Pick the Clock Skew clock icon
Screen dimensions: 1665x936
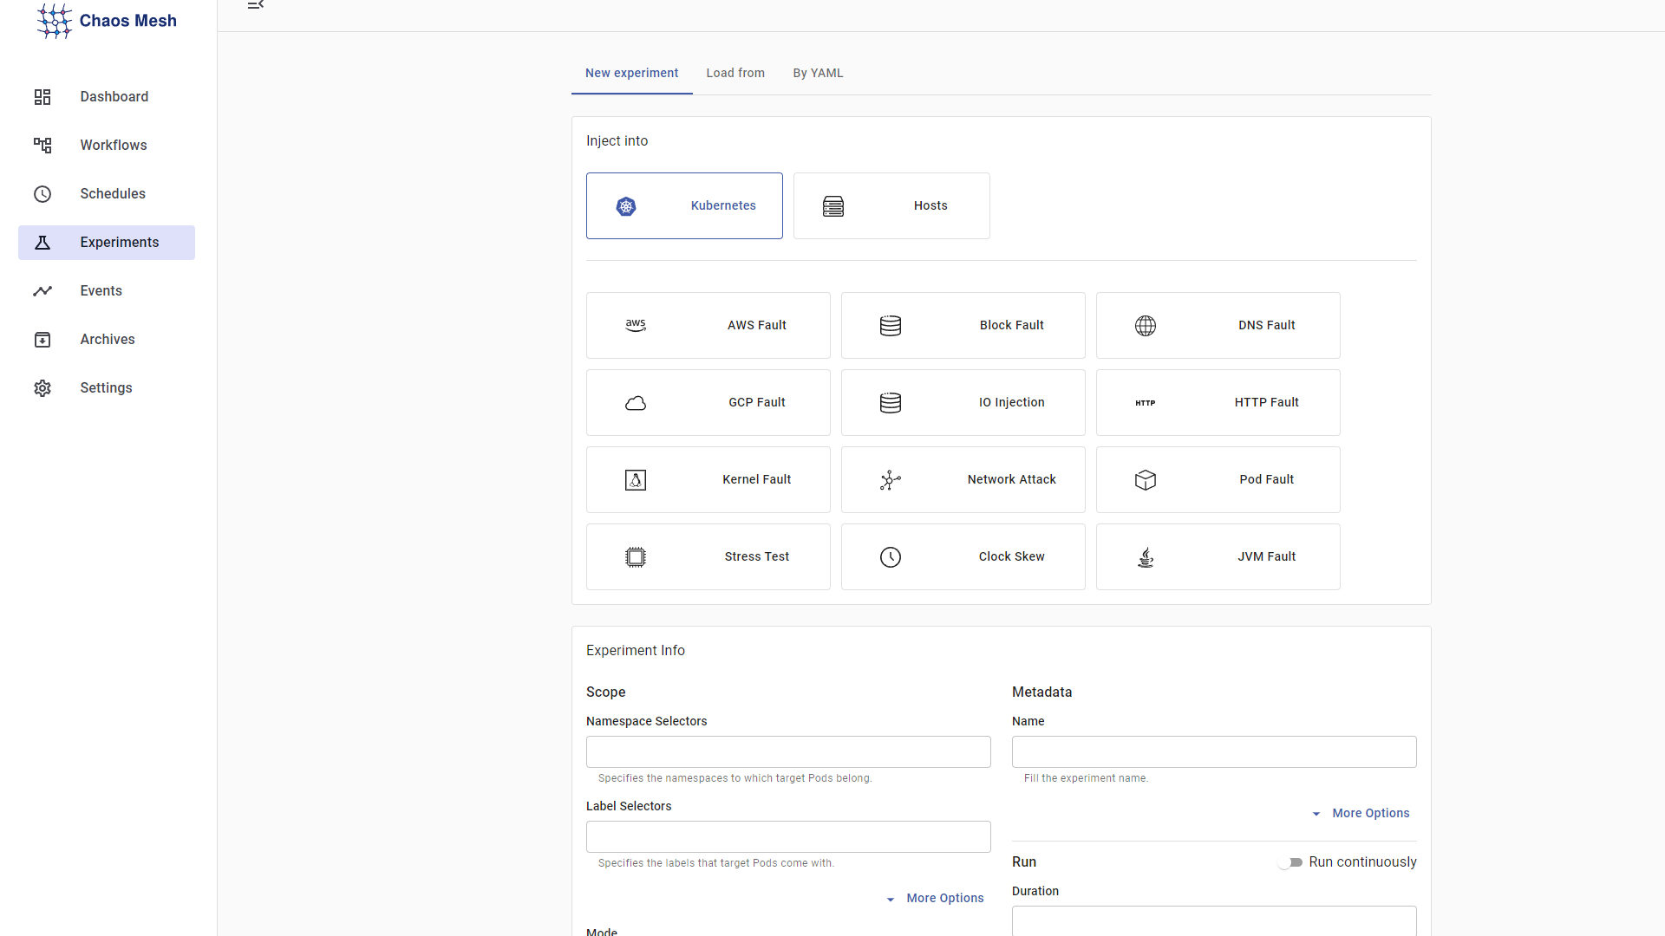[891, 557]
